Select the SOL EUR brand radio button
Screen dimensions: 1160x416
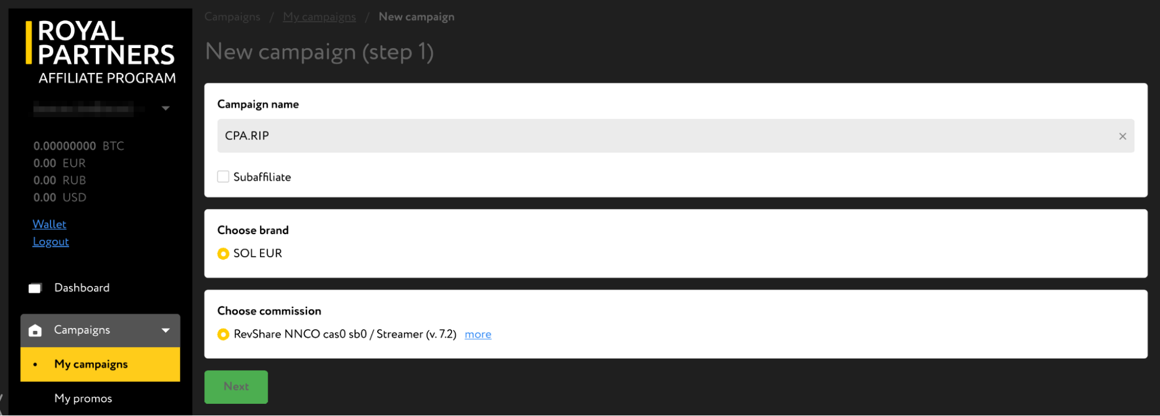click(x=223, y=254)
